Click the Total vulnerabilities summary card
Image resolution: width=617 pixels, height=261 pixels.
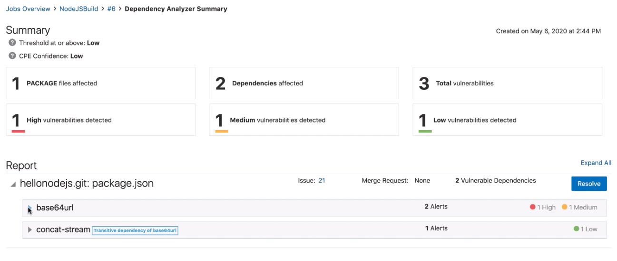click(507, 83)
